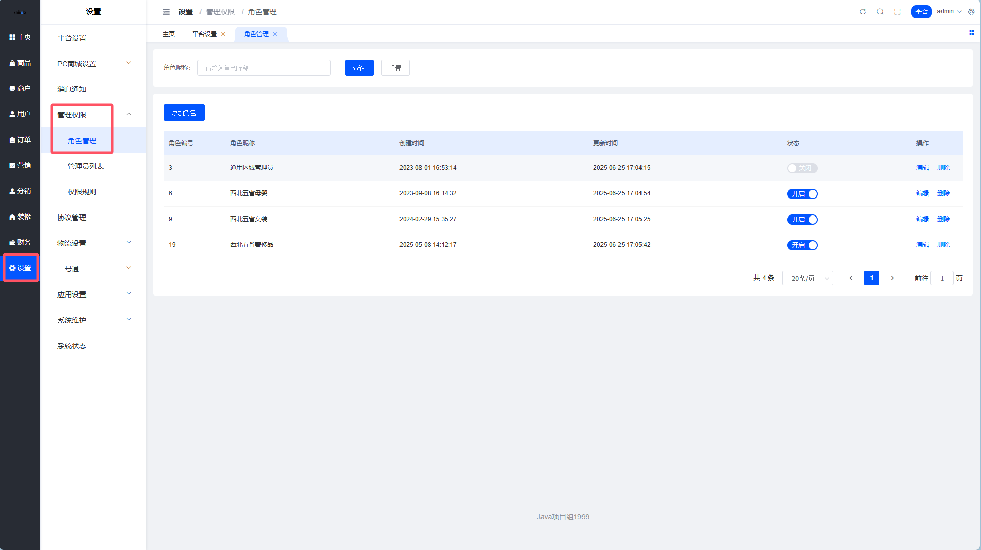The height and width of the screenshot is (550, 981).
Task: Open the 商品 section in the sidebar
Action: click(x=20, y=63)
